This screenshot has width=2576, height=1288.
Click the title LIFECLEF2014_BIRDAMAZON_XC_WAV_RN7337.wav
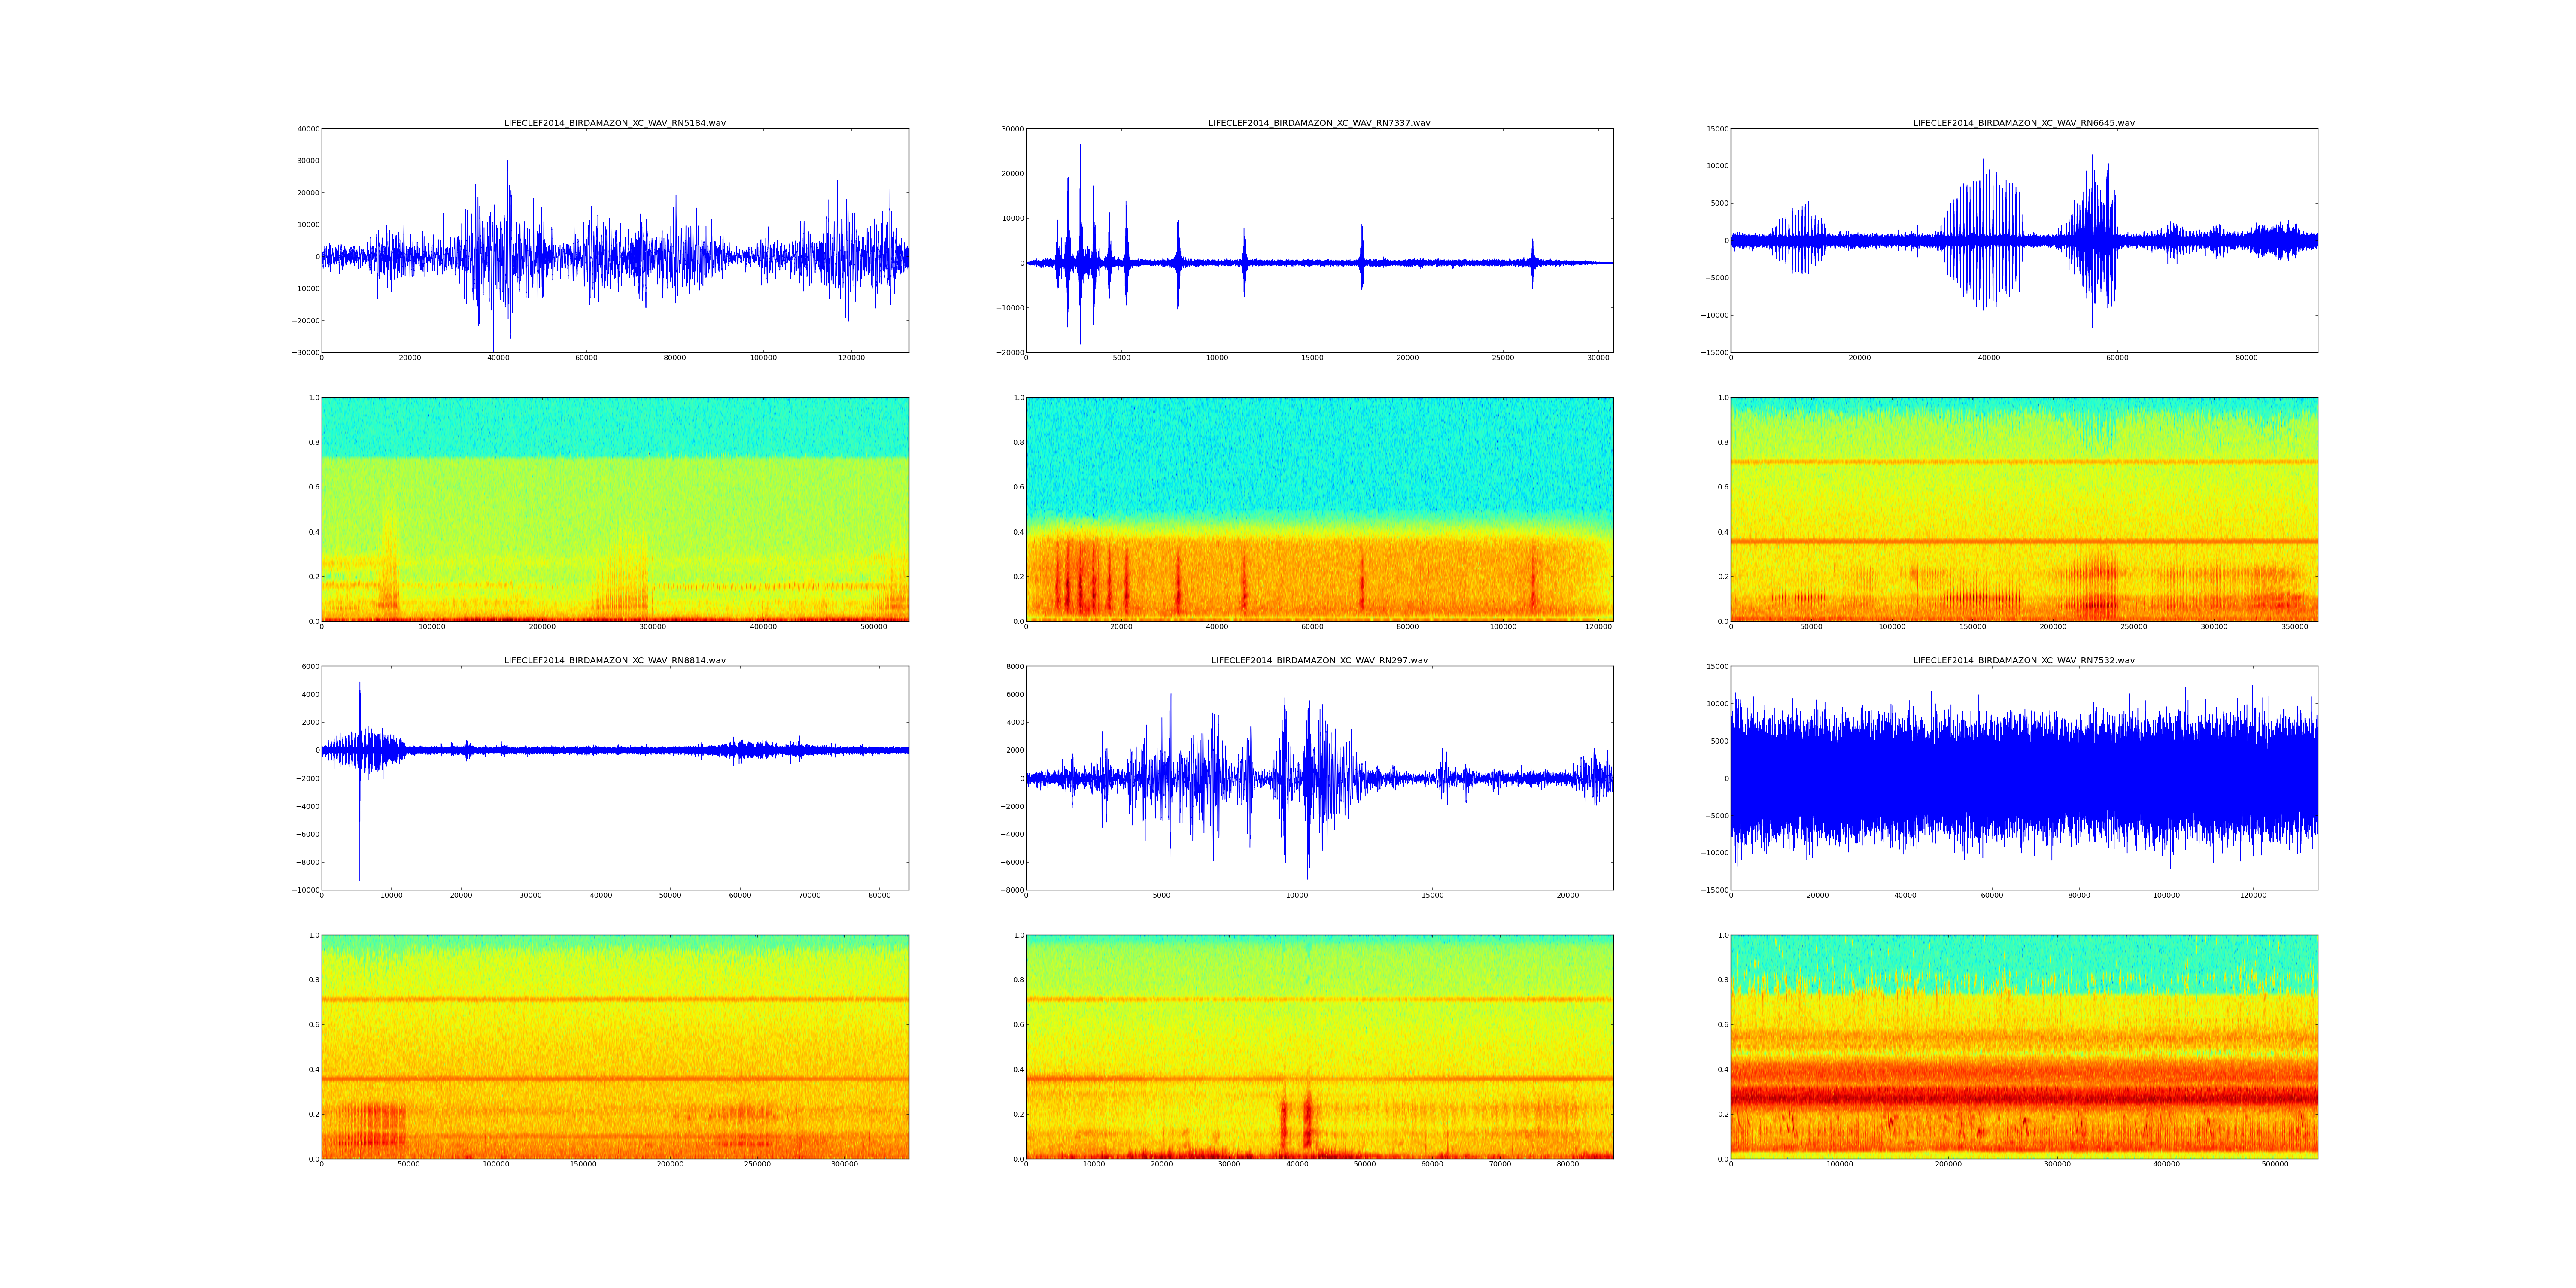tap(1319, 123)
